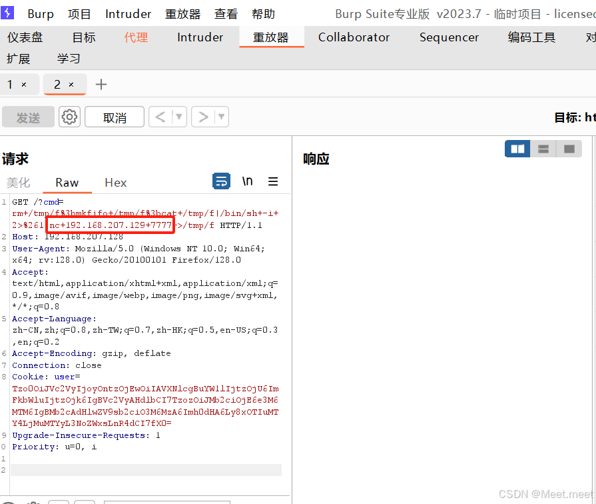Open the Intruder menu in menu bar
The width and height of the screenshot is (596, 504).
point(128,14)
